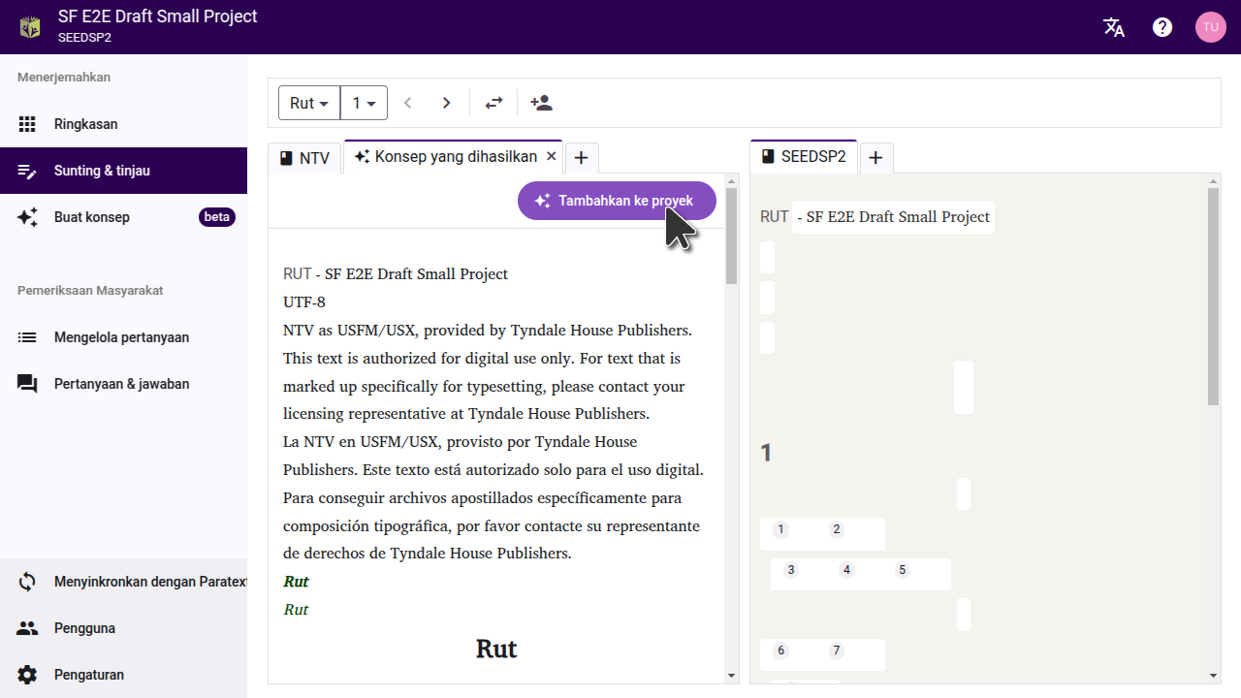Open the Rut book dropdown
This screenshot has height=698, width=1241.
point(309,103)
